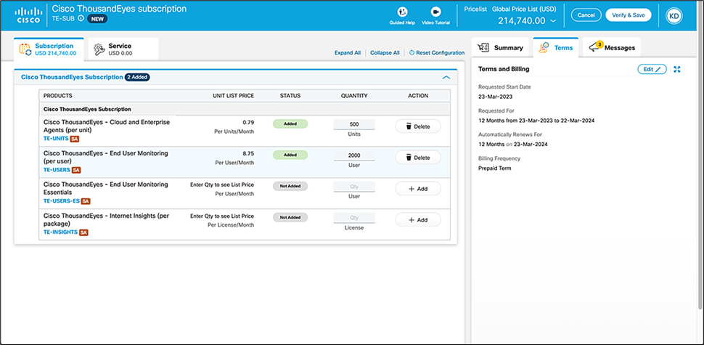Click the SA badge next to TE-USERS-ES

coord(86,201)
